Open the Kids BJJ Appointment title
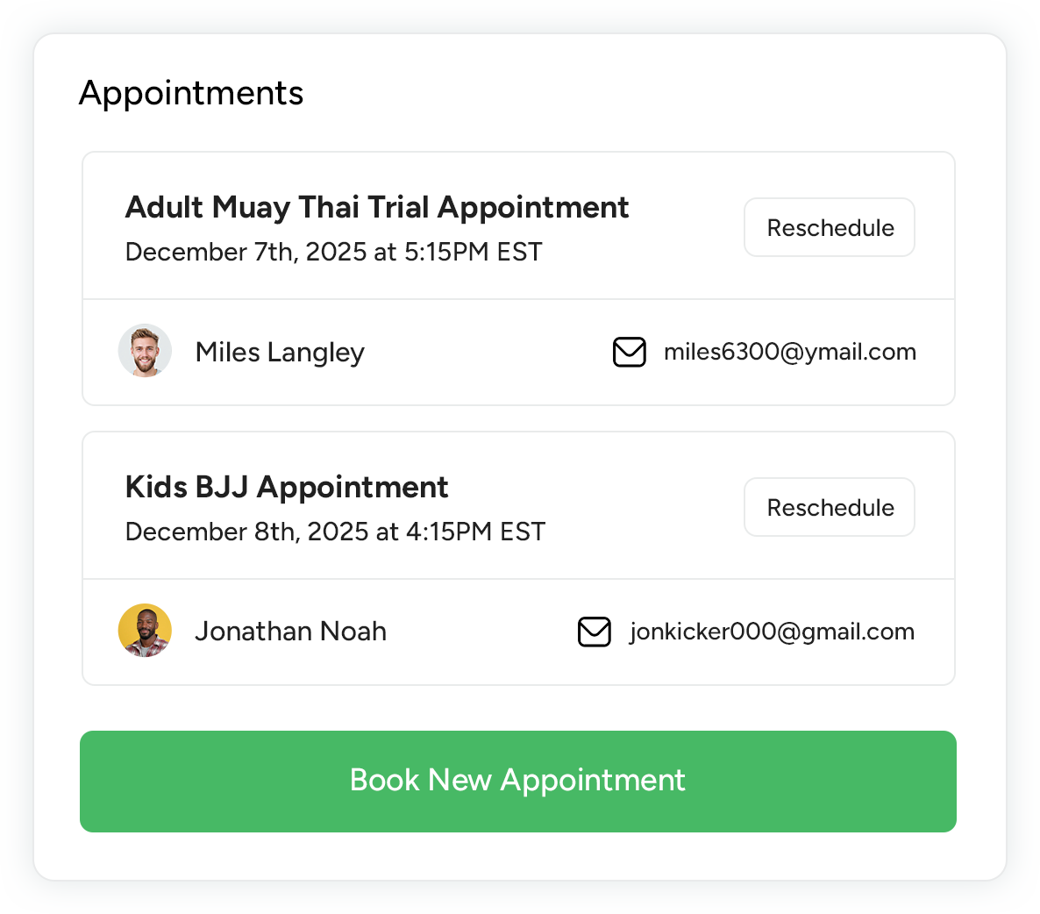1040x914 pixels. [287, 488]
